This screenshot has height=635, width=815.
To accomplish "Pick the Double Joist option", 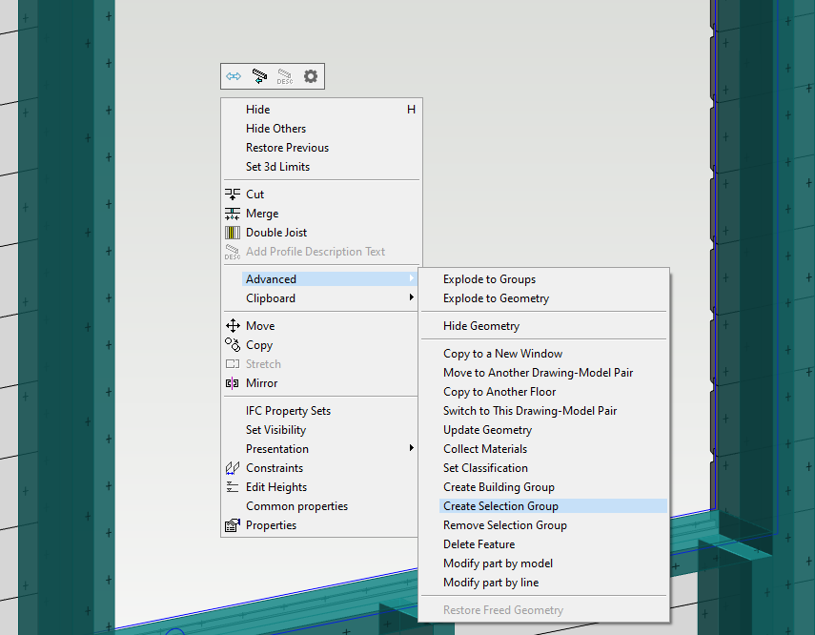I will [x=275, y=233].
